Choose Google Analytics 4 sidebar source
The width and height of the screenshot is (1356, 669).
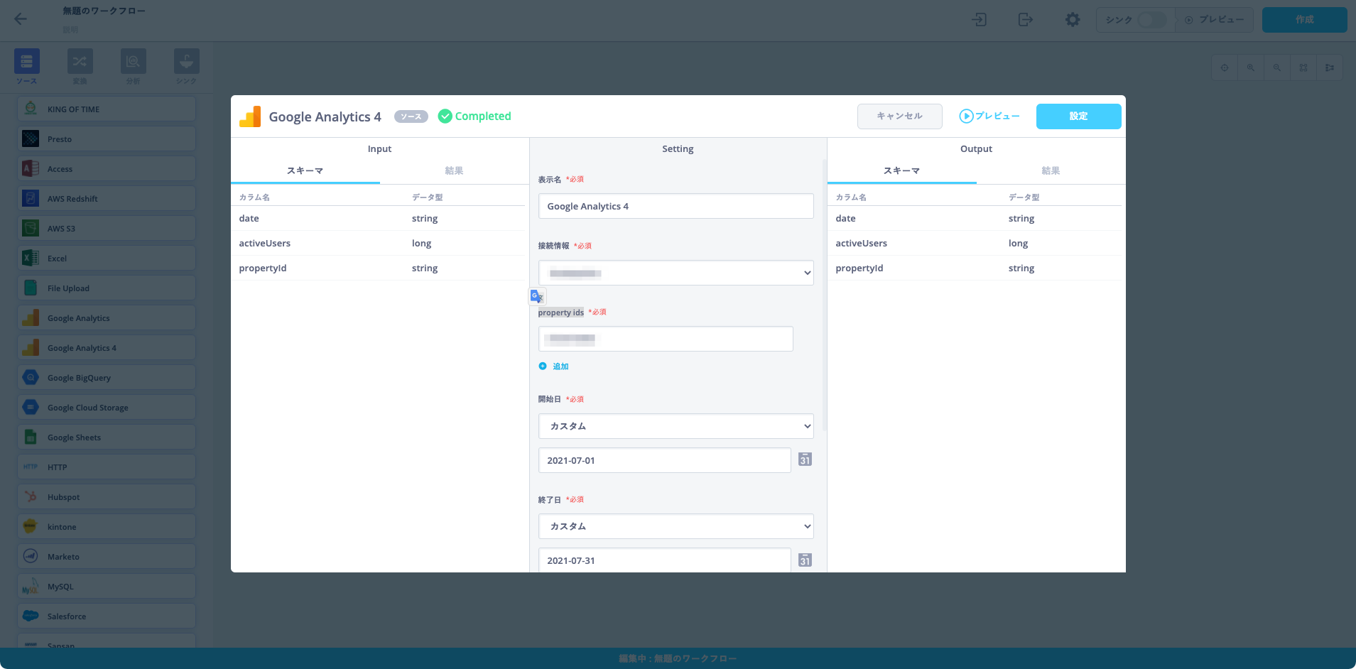[x=107, y=347]
